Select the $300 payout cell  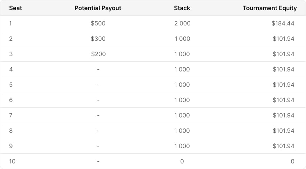pos(98,39)
